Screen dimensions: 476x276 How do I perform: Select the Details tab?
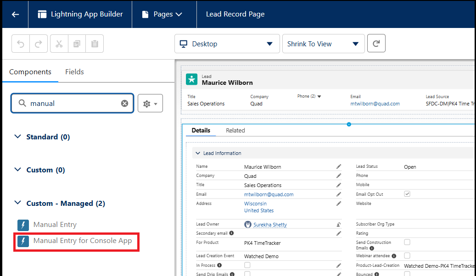[201, 130]
